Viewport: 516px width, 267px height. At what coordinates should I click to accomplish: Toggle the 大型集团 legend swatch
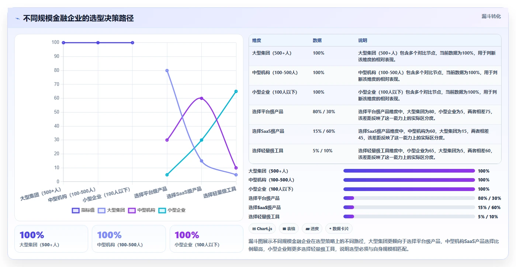(x=101, y=210)
